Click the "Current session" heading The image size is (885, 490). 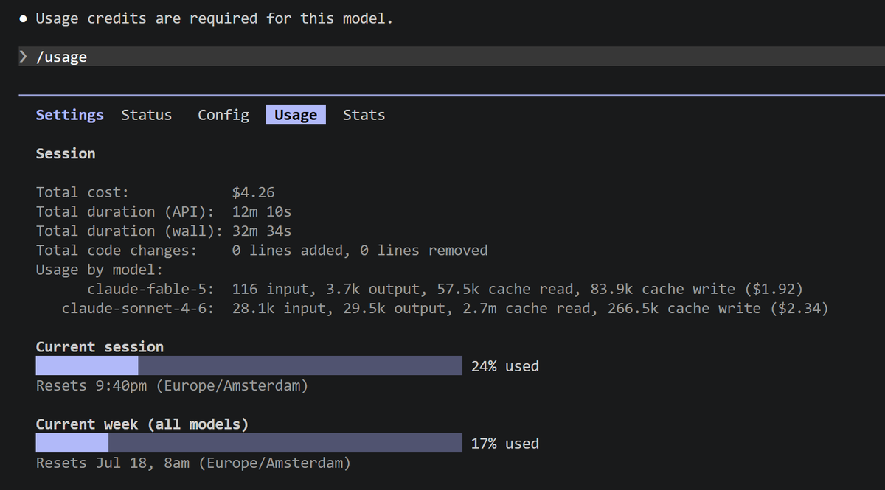tap(100, 346)
